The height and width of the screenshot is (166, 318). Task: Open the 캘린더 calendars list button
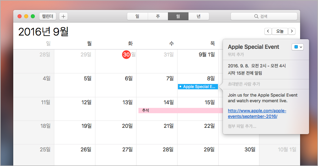[47, 16]
